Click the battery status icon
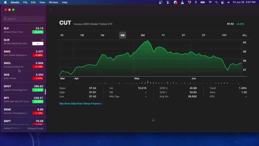This screenshot has width=259, height=146. pyautogui.click(x=203, y=2)
